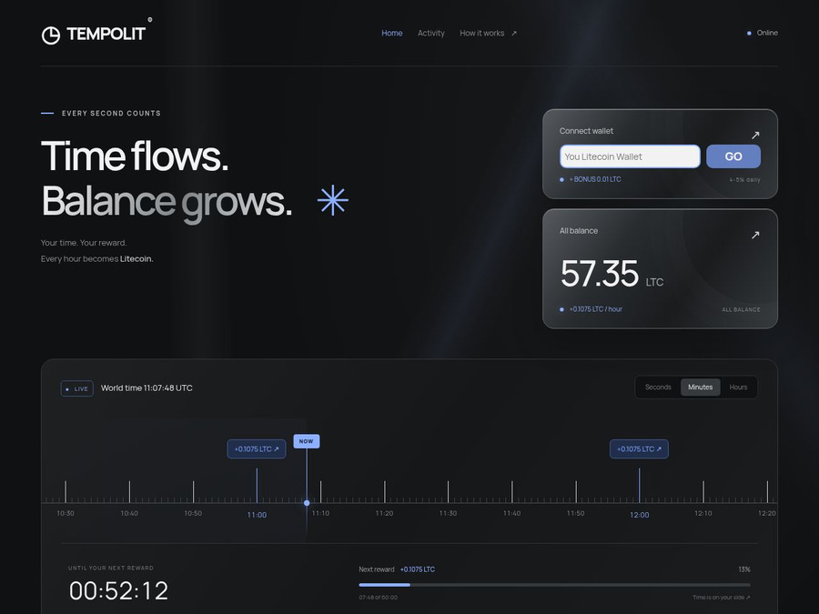This screenshot has height=614, width=819.
Task: Click the 11:30 timeline label
Action: pos(448,513)
